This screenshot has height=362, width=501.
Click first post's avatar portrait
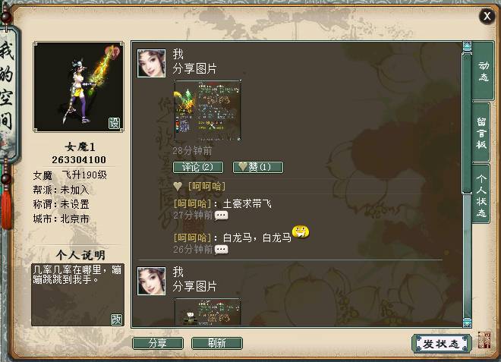click(152, 63)
